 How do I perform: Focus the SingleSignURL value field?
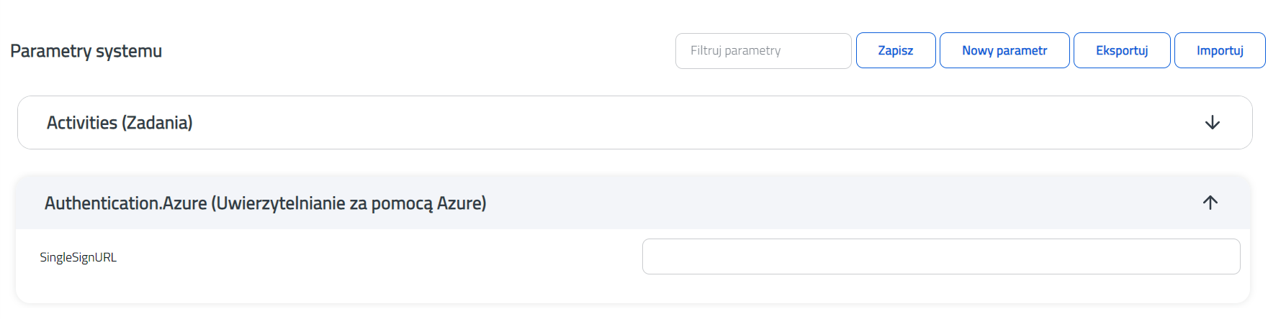tap(940, 256)
